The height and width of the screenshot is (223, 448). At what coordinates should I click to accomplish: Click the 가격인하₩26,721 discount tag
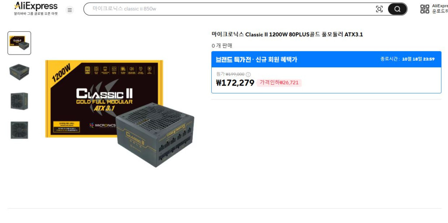(279, 83)
